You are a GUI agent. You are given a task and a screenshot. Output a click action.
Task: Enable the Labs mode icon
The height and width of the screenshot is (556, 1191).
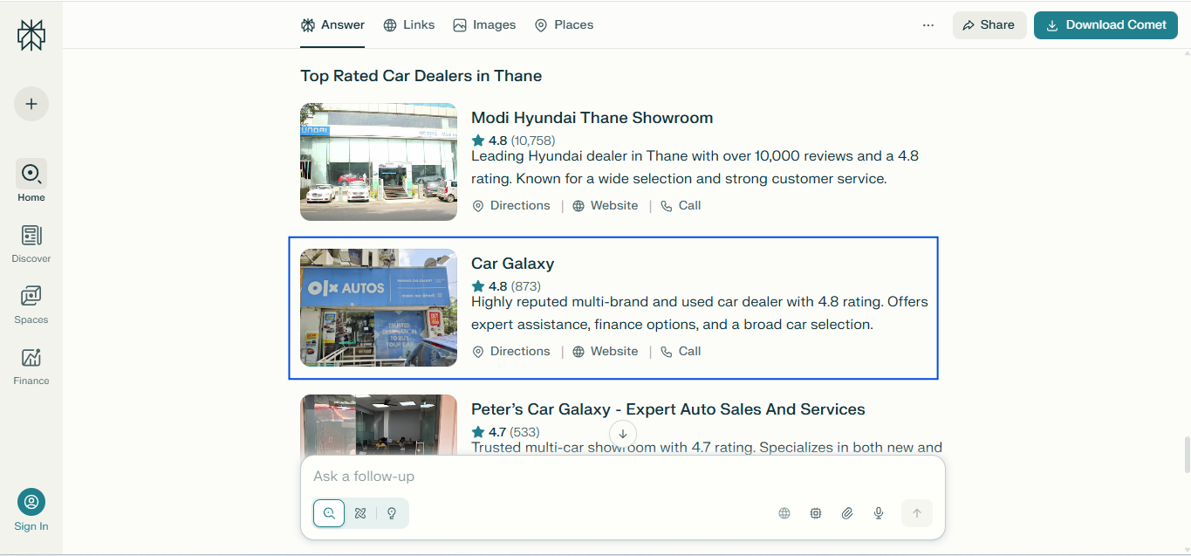click(359, 513)
